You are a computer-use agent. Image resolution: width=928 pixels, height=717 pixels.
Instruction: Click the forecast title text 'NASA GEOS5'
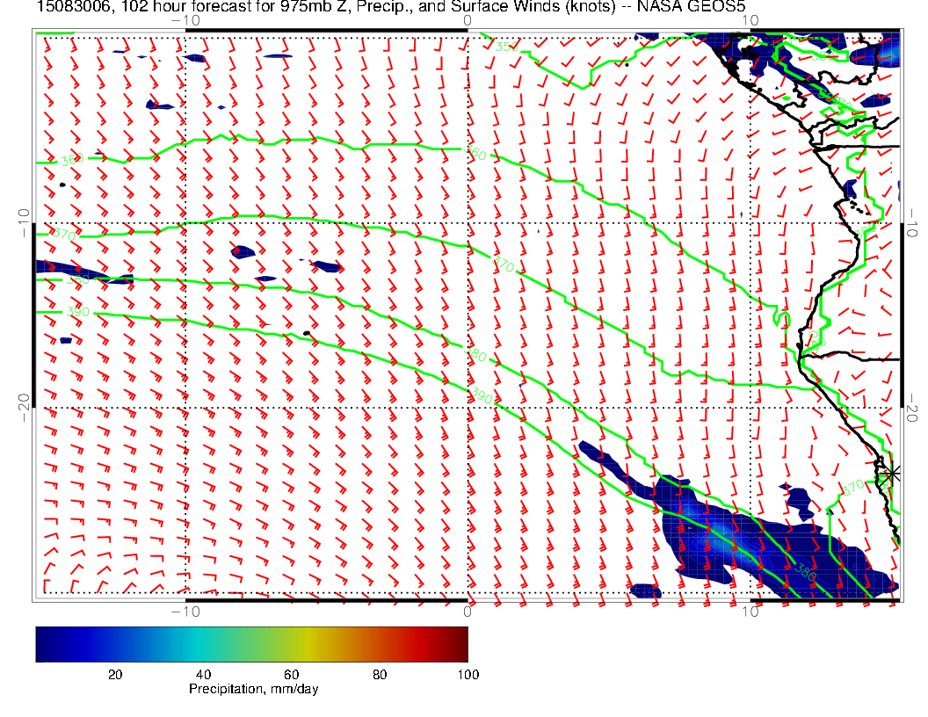[x=691, y=6]
